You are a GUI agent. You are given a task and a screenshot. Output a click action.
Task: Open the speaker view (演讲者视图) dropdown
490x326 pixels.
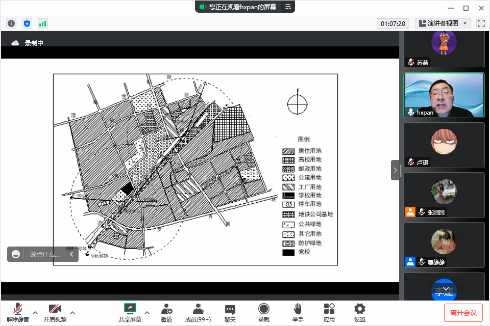(x=443, y=23)
